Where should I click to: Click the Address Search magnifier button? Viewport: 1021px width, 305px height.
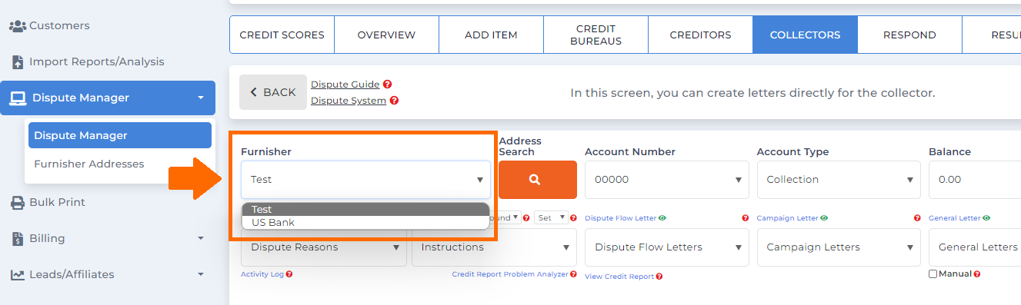click(538, 180)
